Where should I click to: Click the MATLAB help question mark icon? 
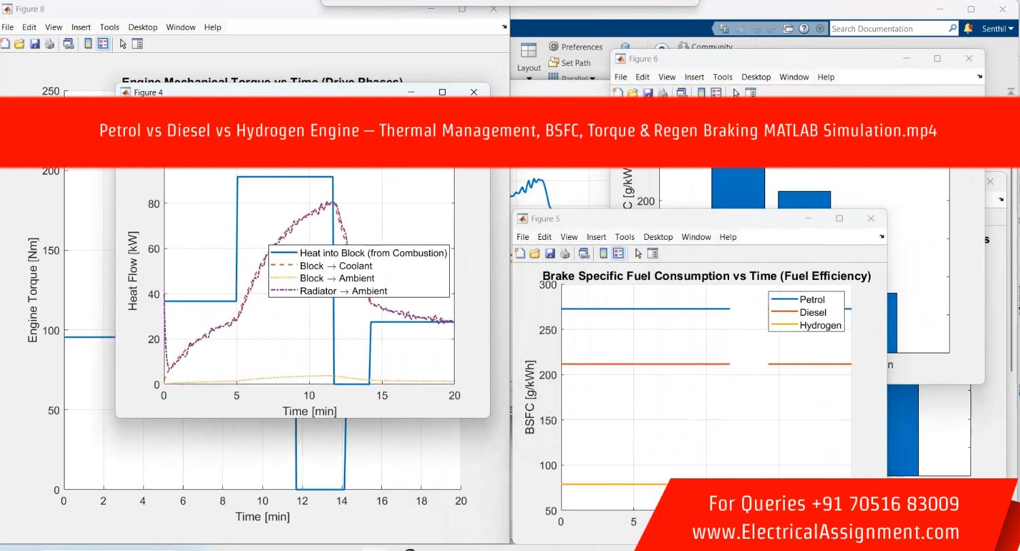805,29
